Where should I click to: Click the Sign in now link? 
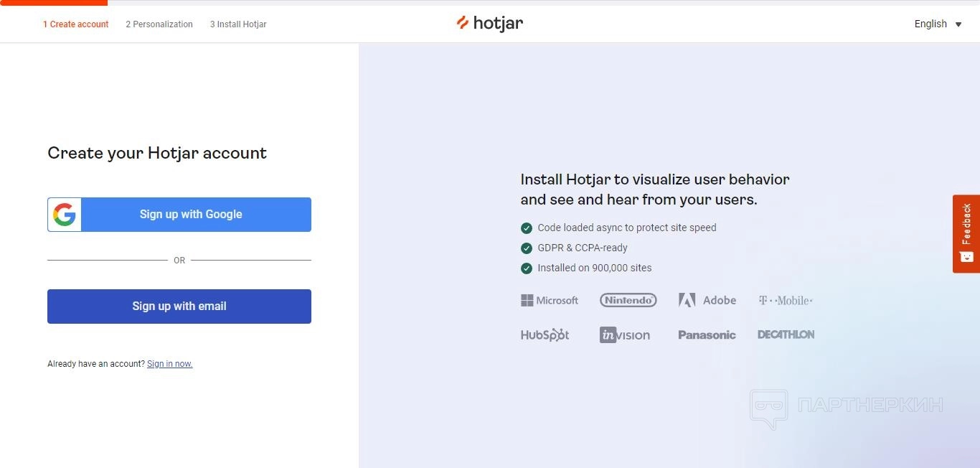(x=170, y=364)
